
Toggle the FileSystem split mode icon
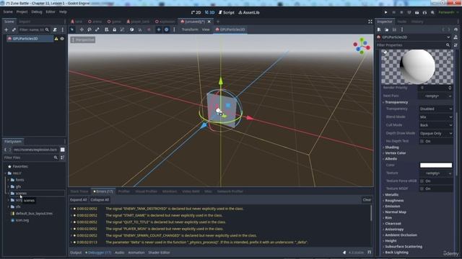pyautogui.click(x=63, y=150)
